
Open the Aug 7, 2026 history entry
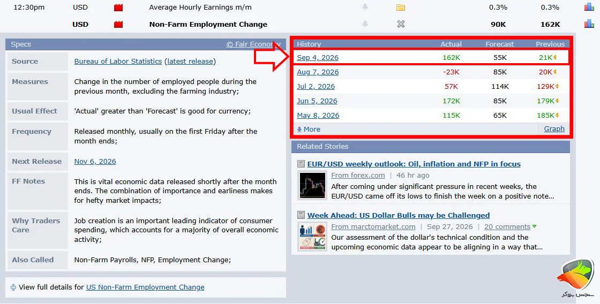318,72
